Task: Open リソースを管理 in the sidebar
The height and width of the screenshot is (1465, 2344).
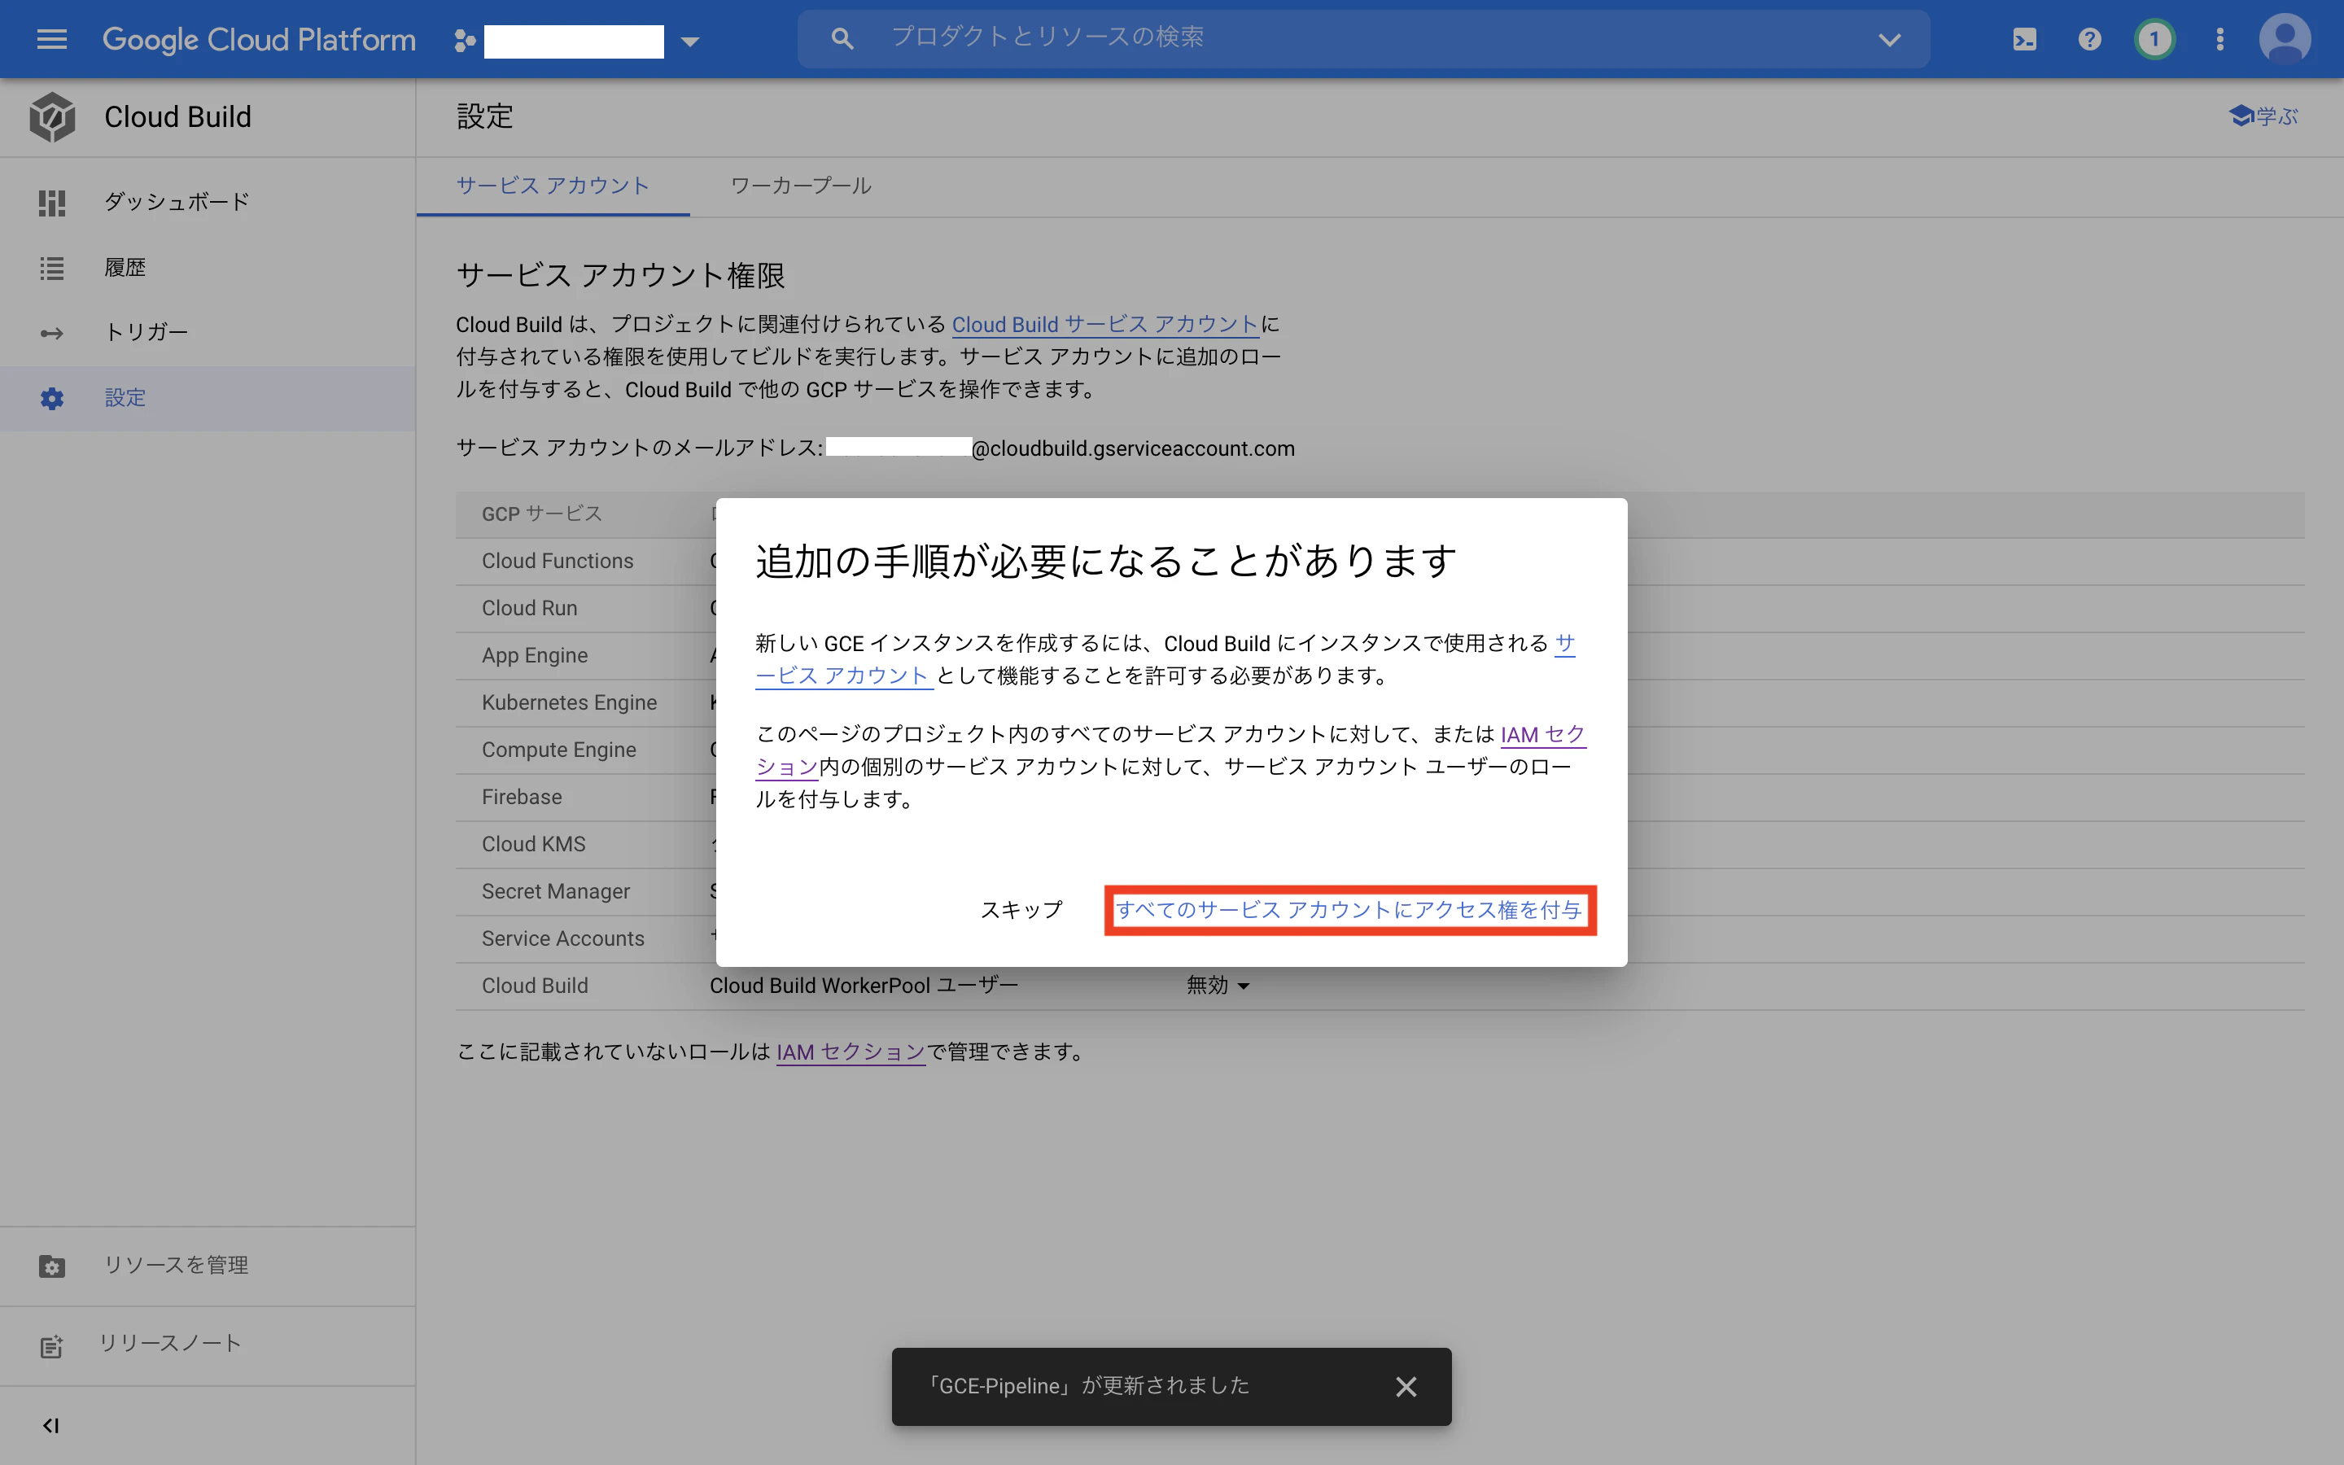Action: coord(208,1266)
